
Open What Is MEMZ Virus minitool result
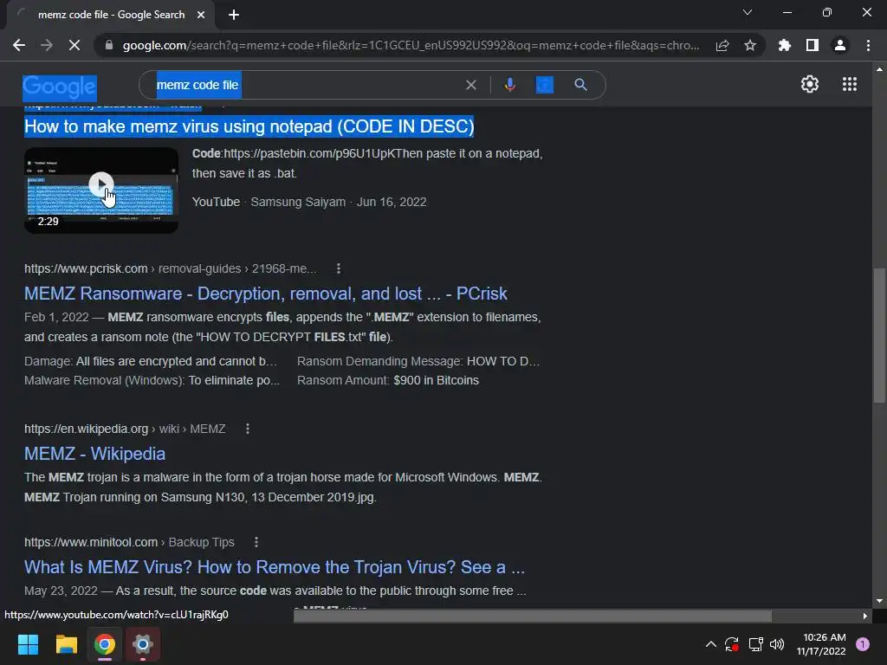(x=275, y=566)
